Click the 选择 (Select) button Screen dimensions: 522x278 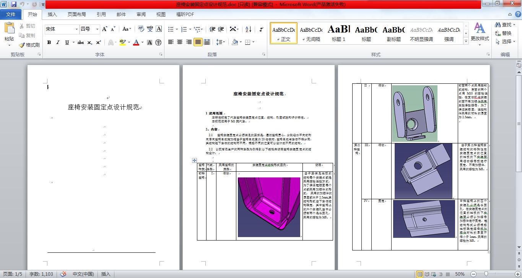click(x=505, y=41)
